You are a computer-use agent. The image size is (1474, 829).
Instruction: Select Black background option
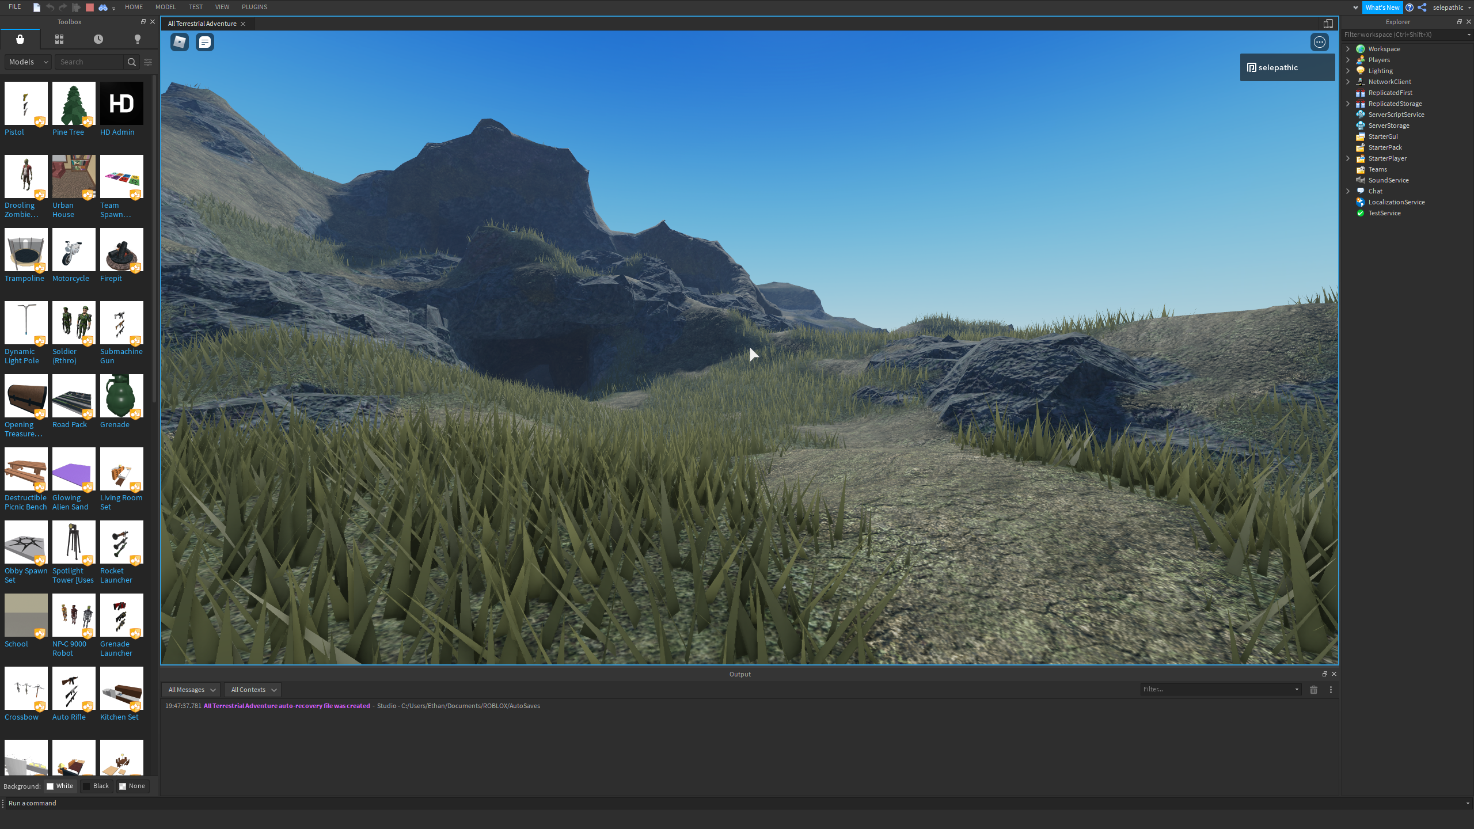pos(96,786)
